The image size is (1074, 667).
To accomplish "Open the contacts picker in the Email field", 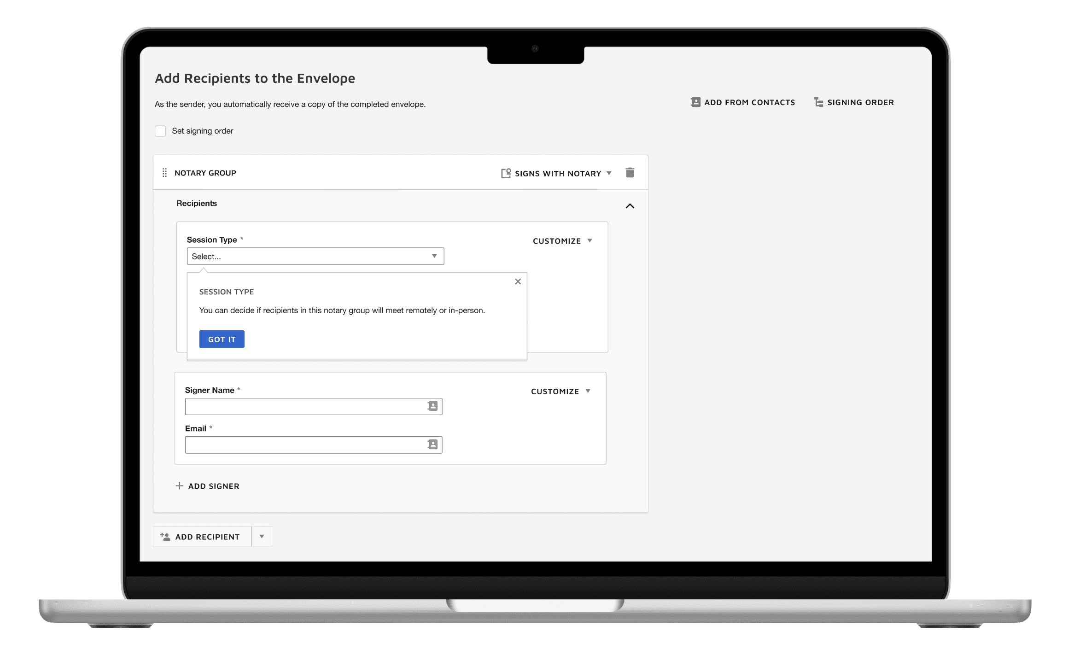I will coord(432,445).
